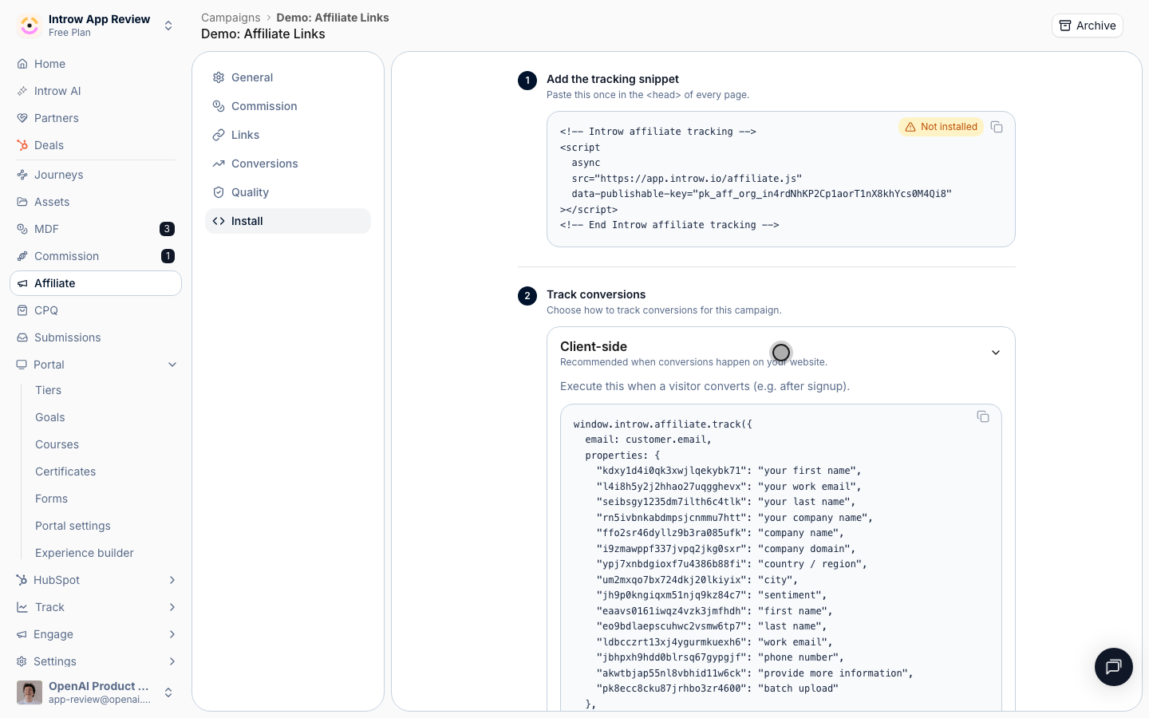Click the Partners heart-handshake icon

pos(22,118)
